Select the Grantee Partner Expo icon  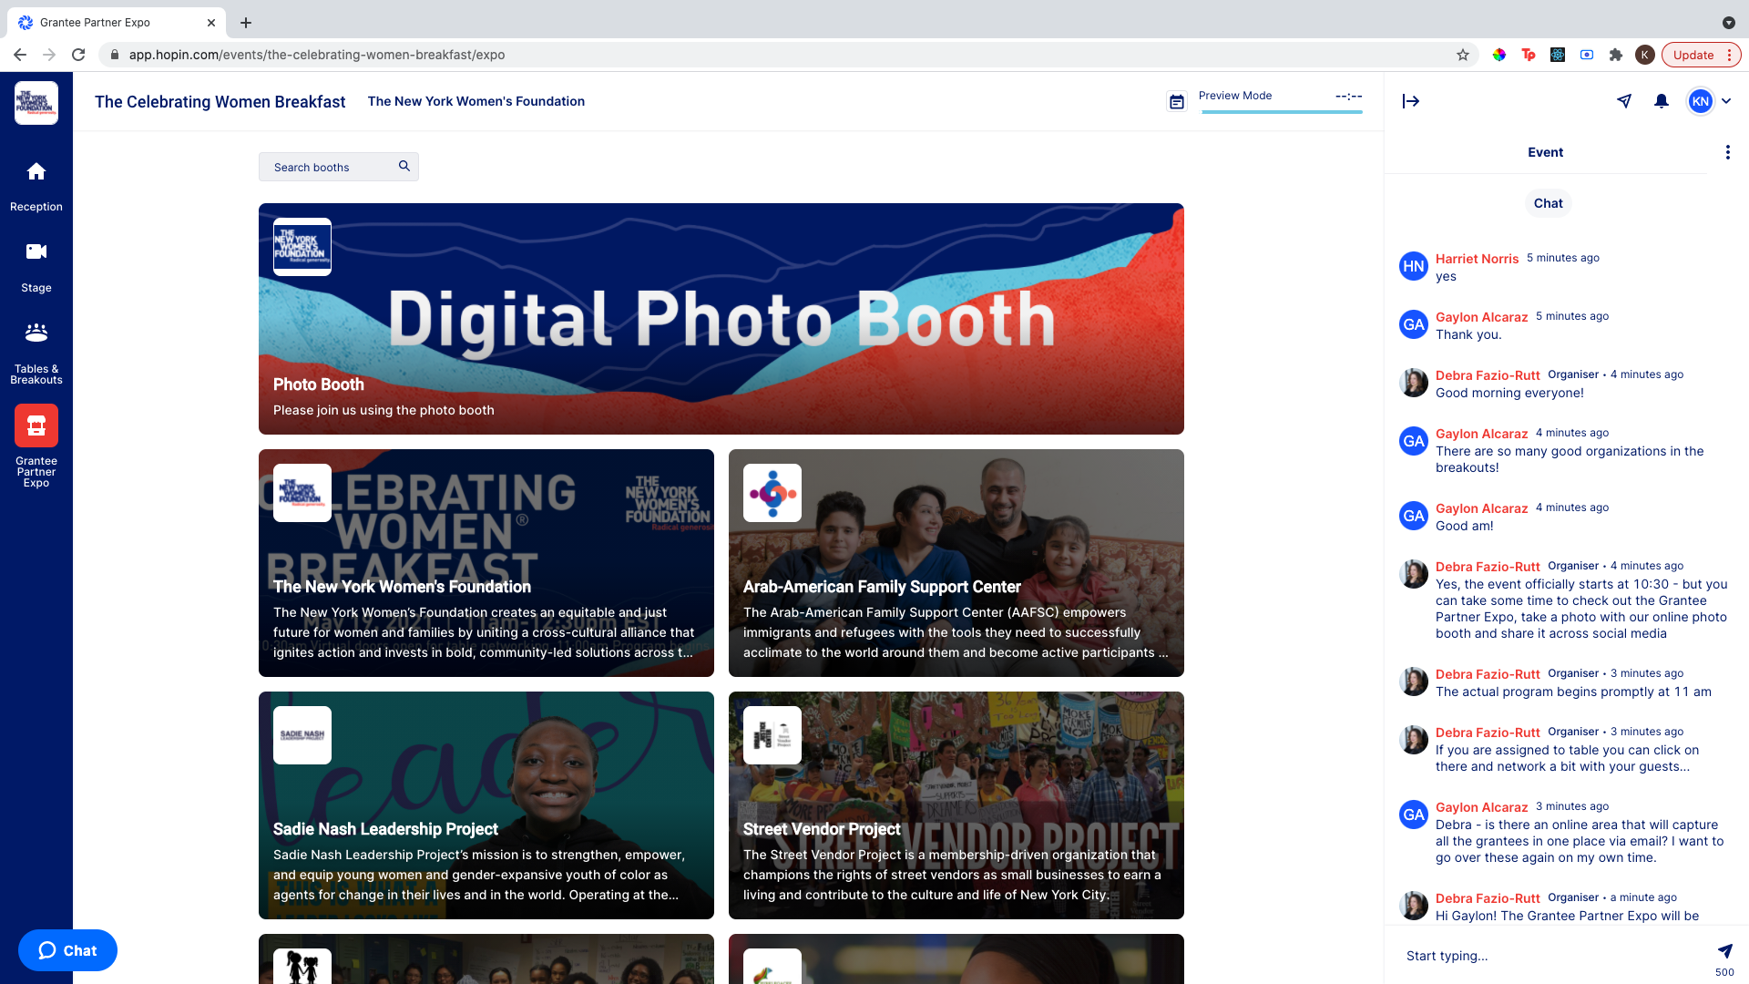pyautogui.click(x=36, y=425)
